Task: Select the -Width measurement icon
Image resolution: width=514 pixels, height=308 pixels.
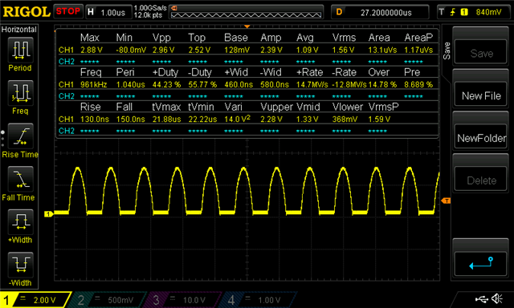Action: point(20,265)
